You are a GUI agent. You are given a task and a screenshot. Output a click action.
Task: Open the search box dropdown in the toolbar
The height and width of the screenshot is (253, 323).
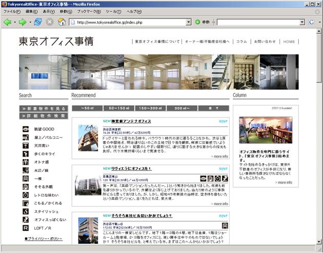tap(302, 23)
